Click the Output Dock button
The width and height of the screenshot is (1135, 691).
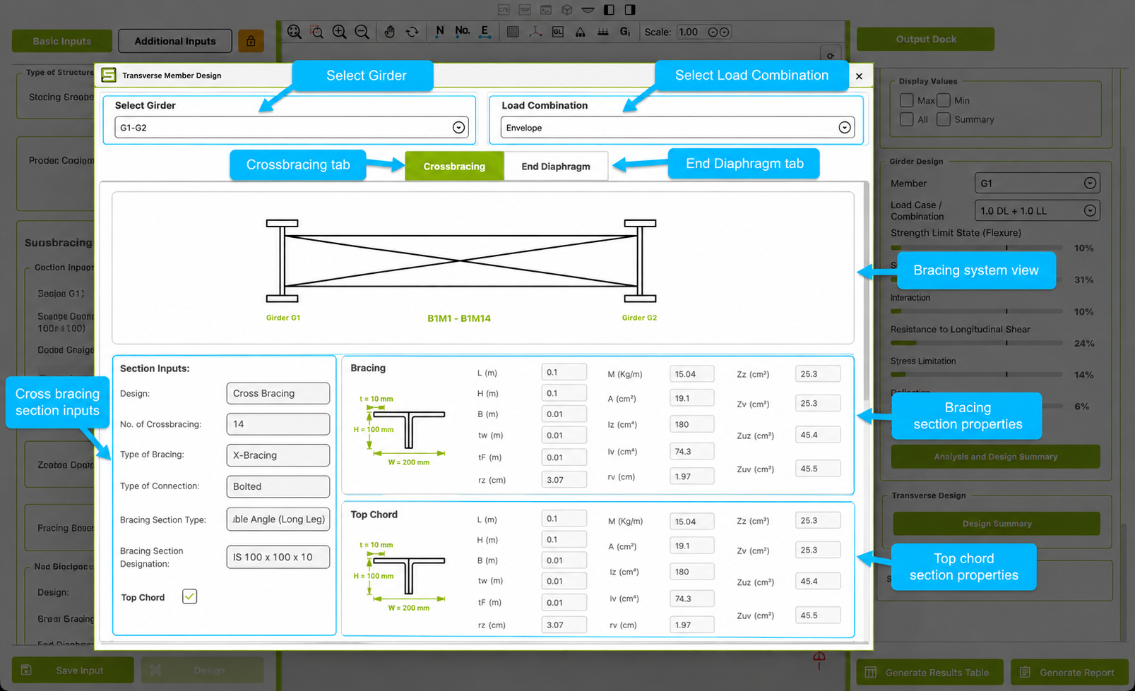click(926, 39)
